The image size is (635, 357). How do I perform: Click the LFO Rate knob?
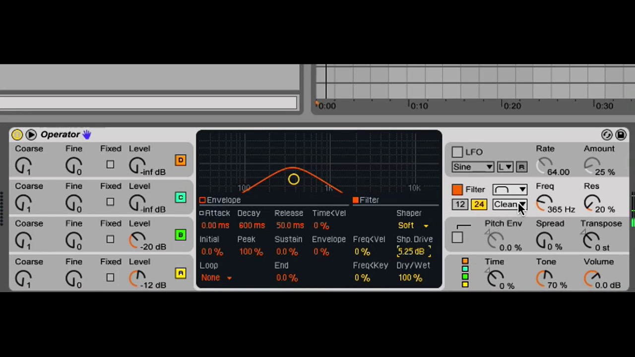tap(545, 166)
